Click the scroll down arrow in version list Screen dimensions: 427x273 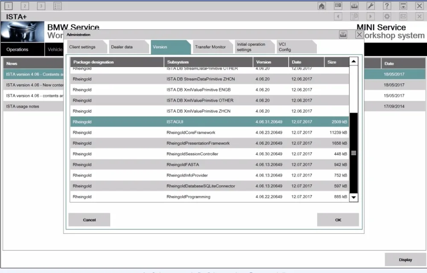(x=354, y=197)
